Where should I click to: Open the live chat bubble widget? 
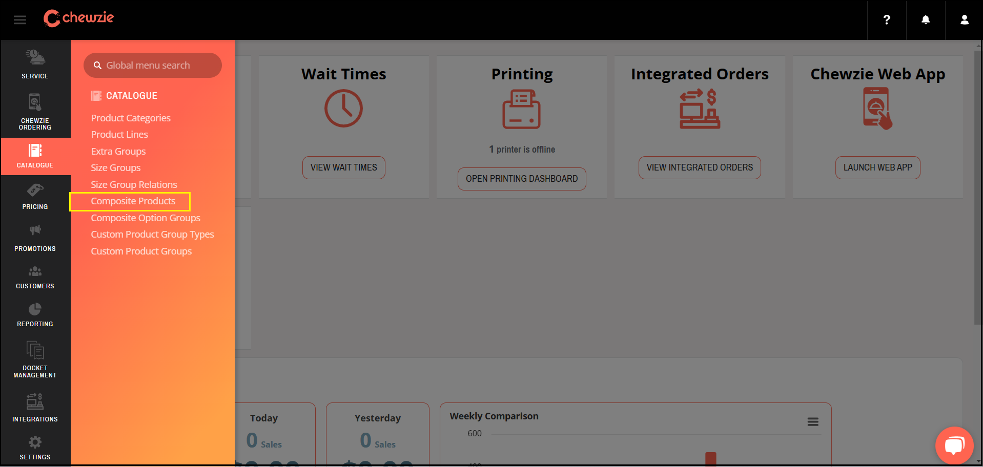click(x=954, y=445)
